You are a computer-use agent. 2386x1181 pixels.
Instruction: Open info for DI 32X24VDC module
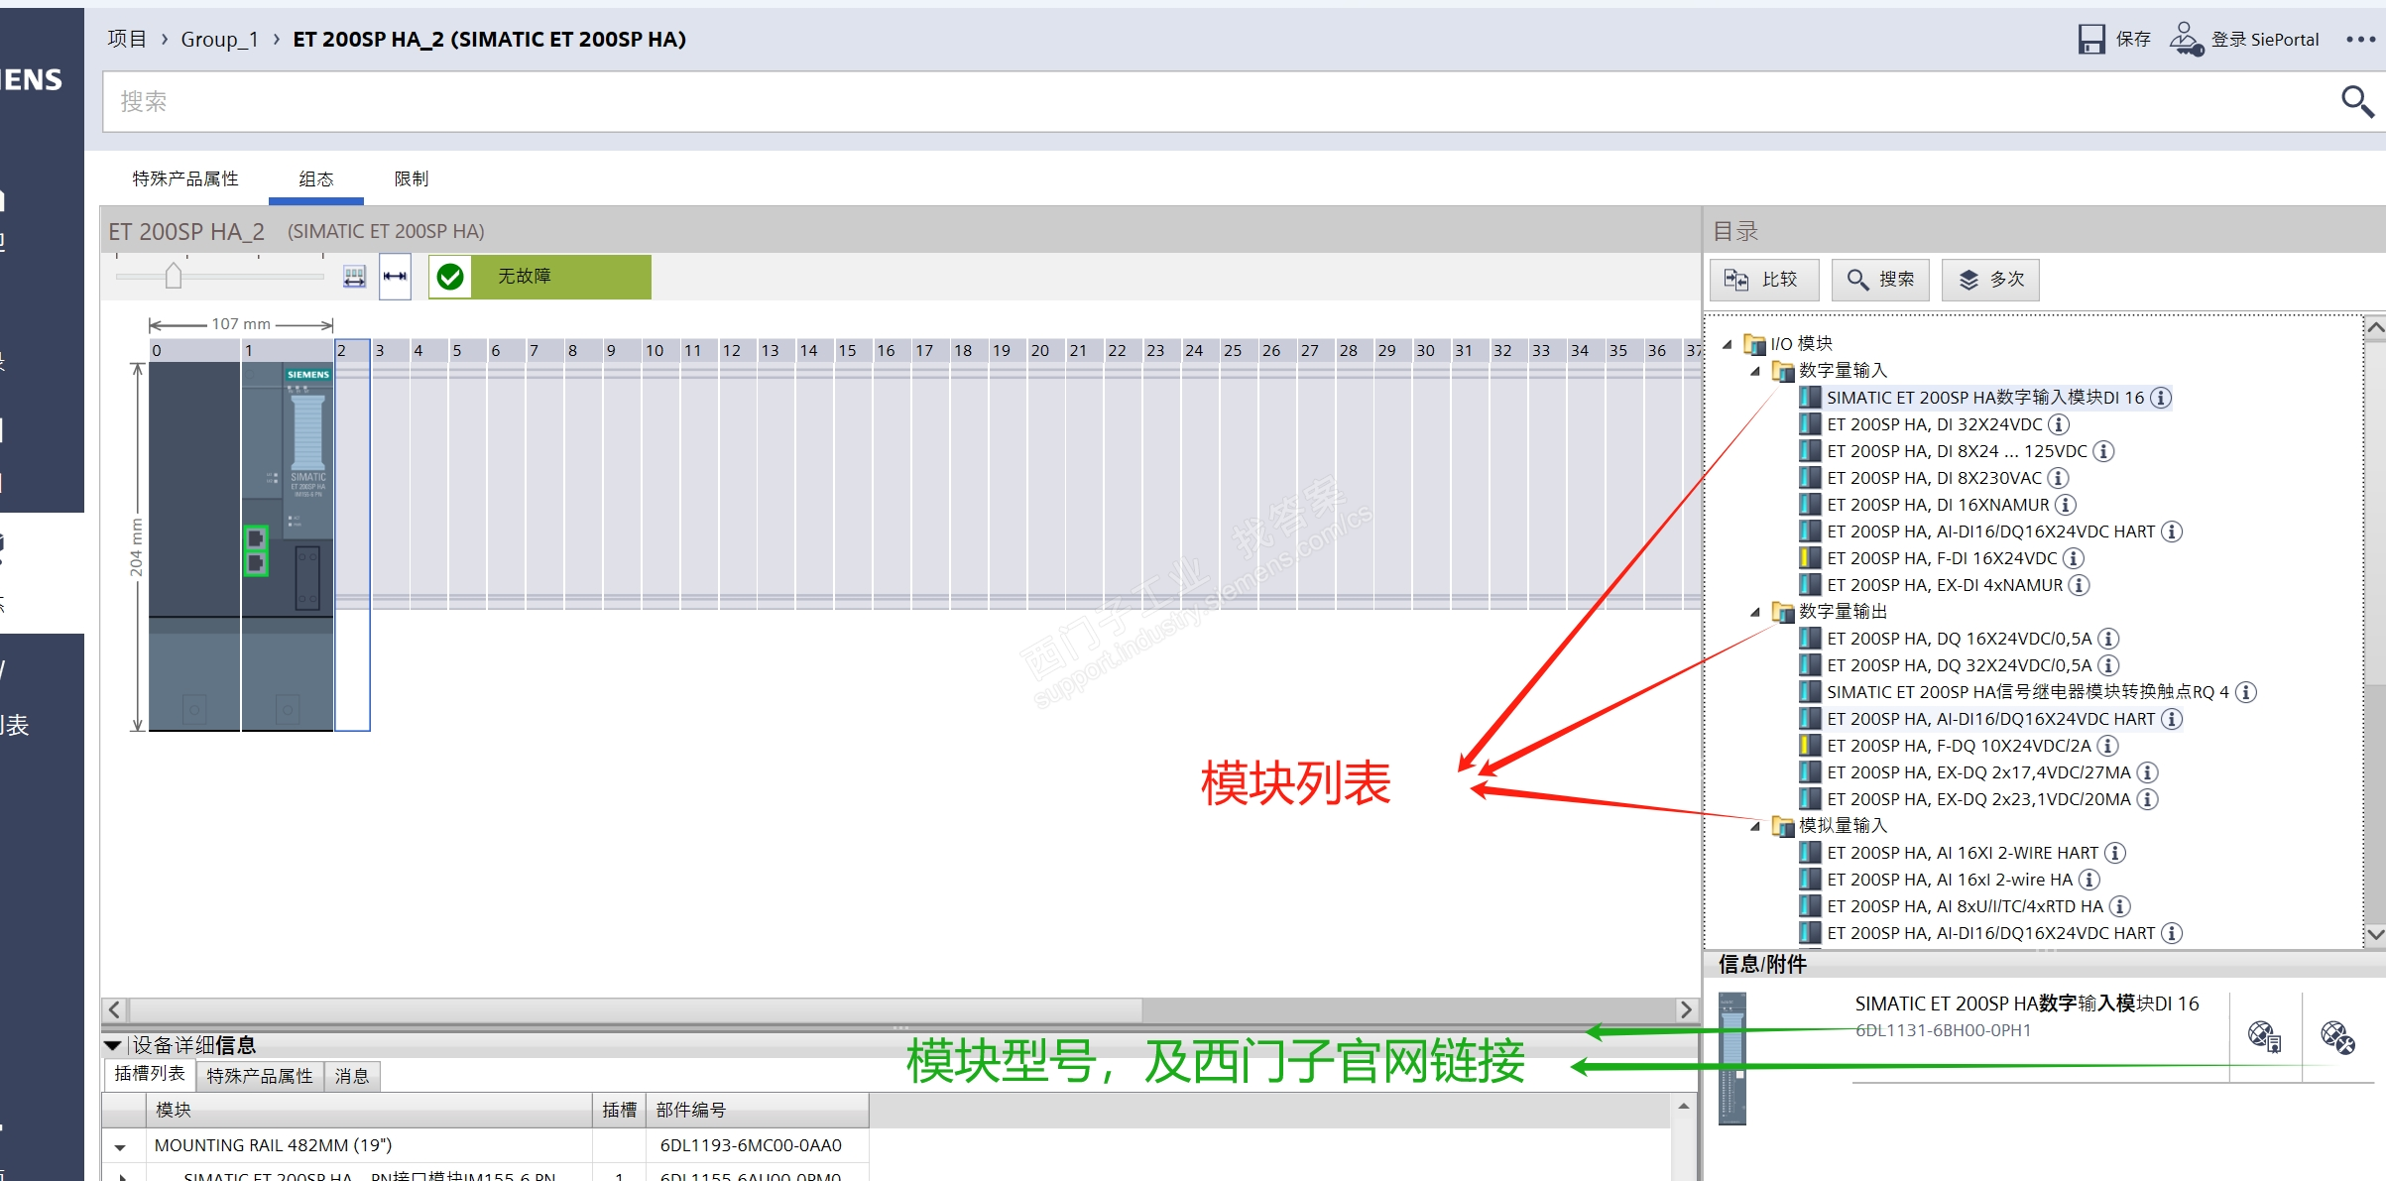pyautogui.click(x=2059, y=424)
